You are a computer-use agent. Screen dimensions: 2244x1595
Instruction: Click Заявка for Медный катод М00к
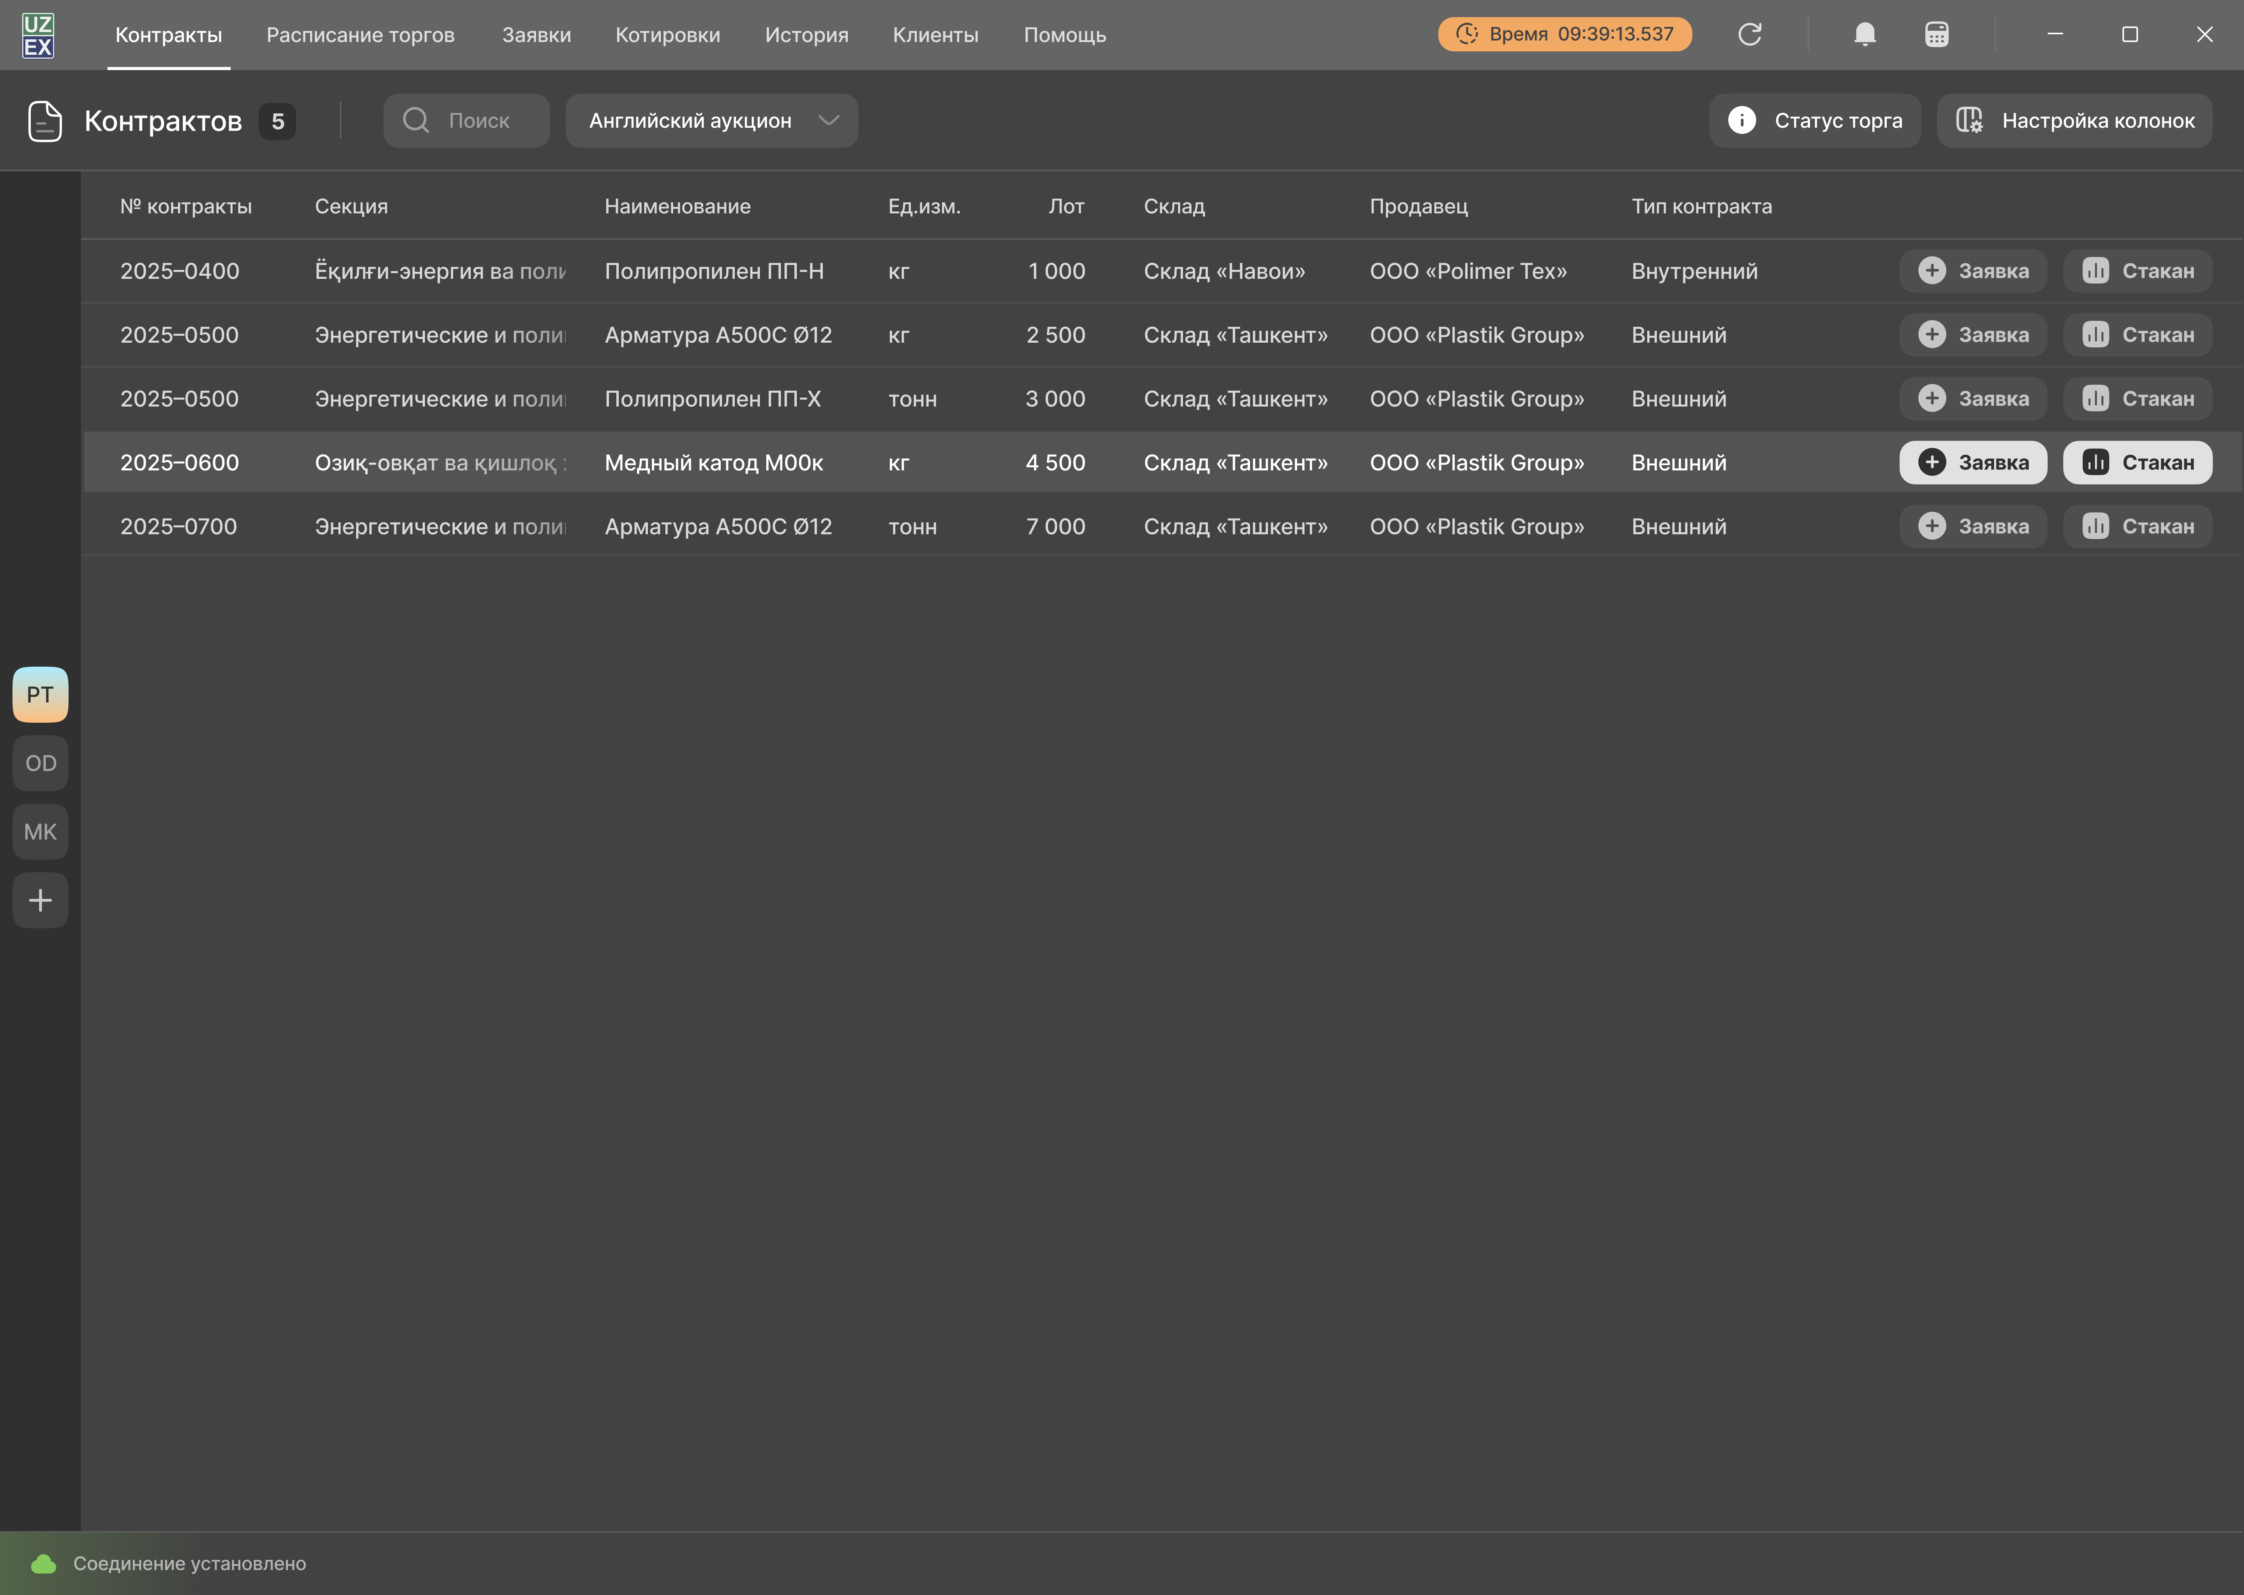(1973, 463)
